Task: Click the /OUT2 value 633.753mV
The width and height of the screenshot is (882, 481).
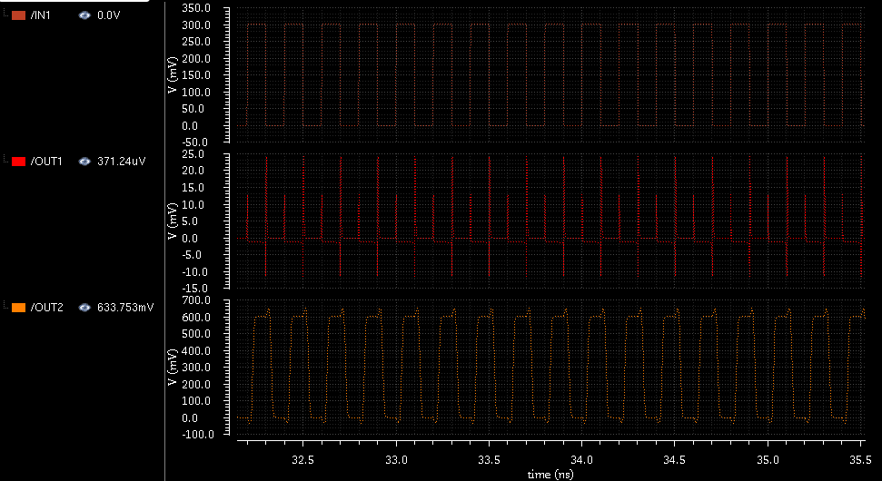Action: [x=124, y=308]
